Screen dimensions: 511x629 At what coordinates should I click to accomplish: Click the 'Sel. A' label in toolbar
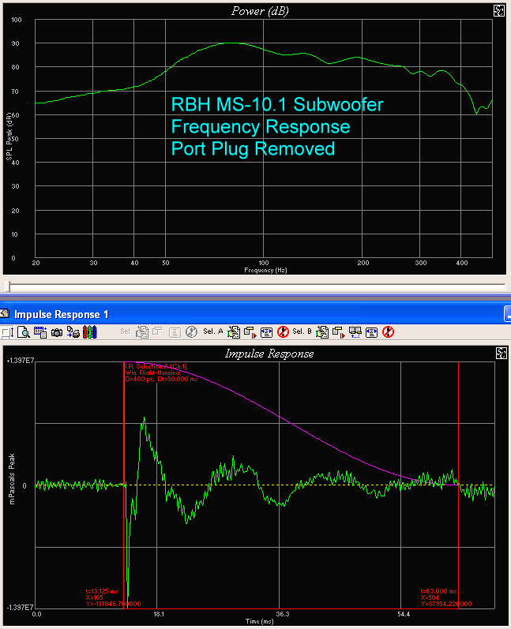point(212,331)
